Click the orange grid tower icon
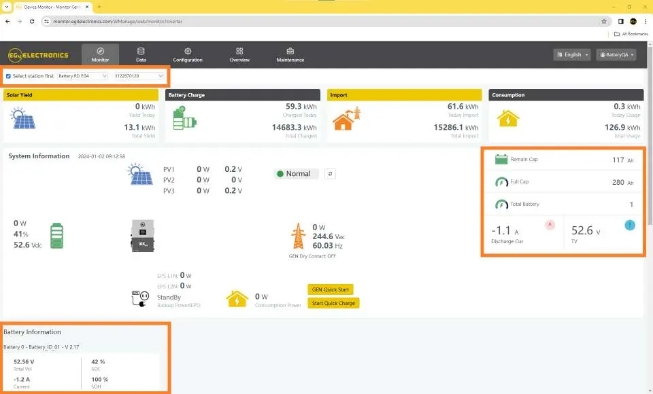The image size is (653, 394). pos(298,236)
